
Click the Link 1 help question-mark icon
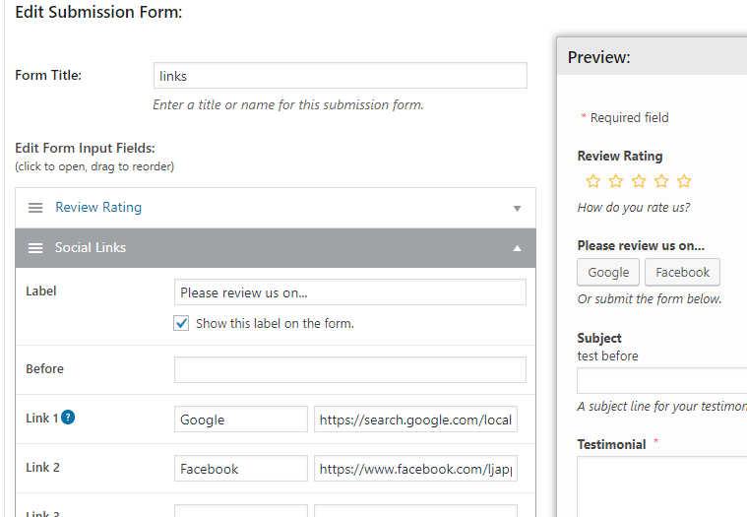tap(68, 418)
